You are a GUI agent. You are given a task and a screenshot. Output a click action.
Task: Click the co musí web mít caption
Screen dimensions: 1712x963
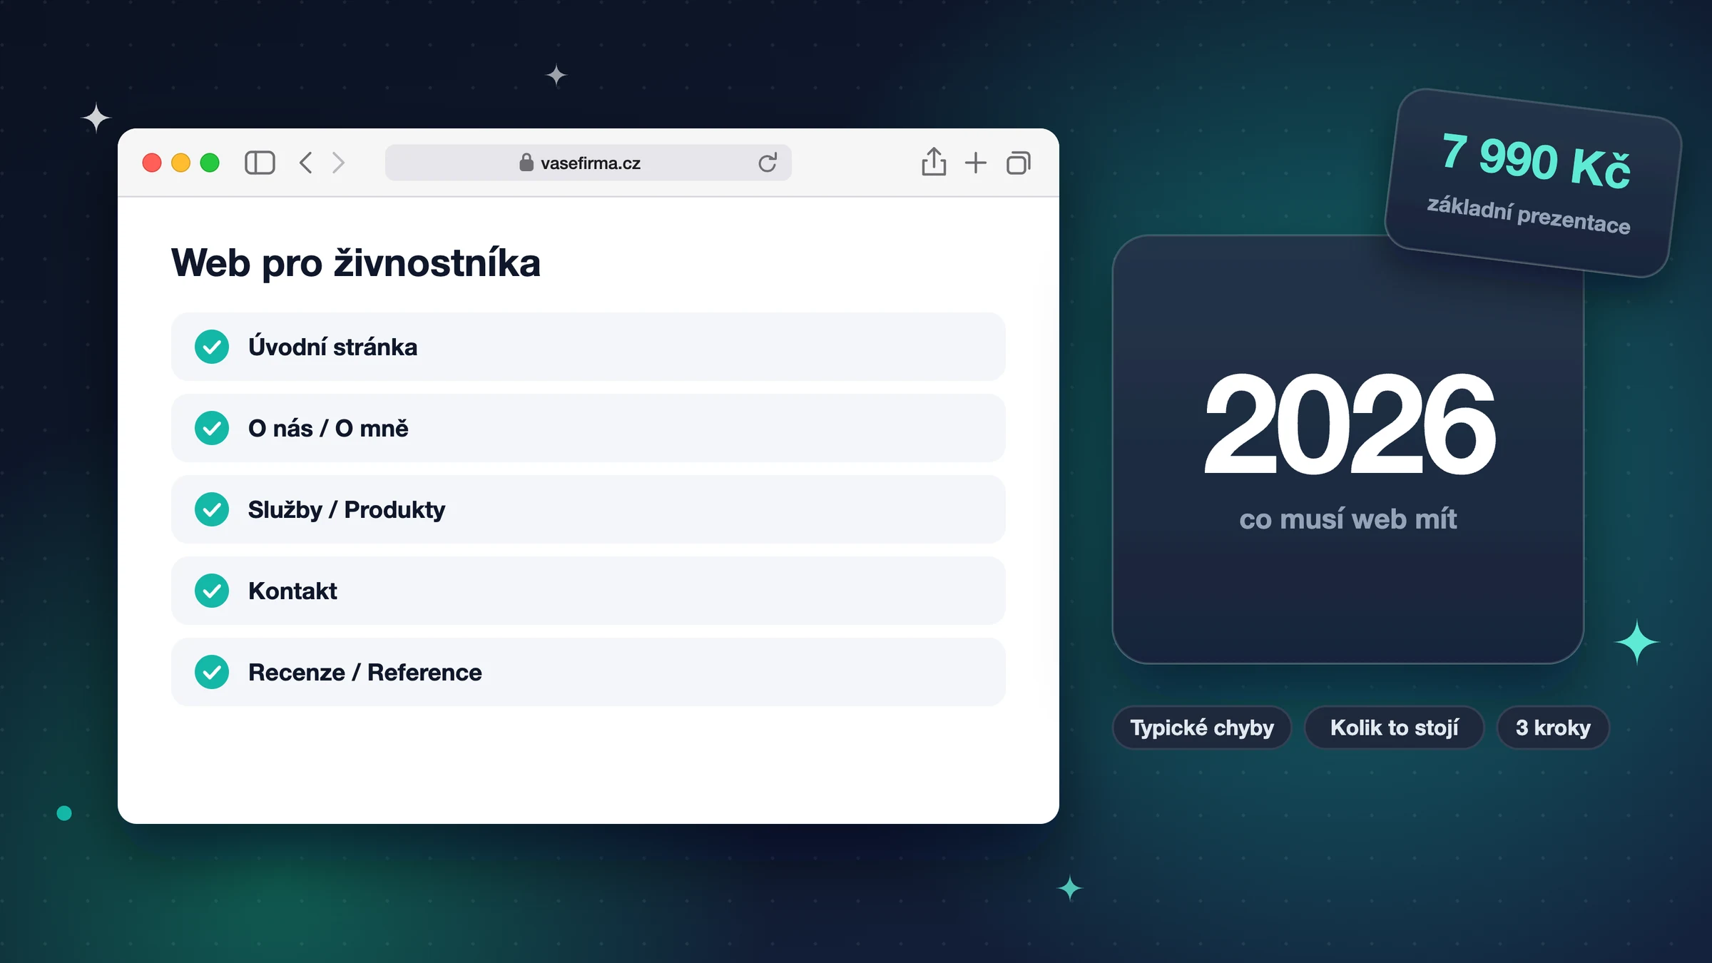tap(1348, 519)
